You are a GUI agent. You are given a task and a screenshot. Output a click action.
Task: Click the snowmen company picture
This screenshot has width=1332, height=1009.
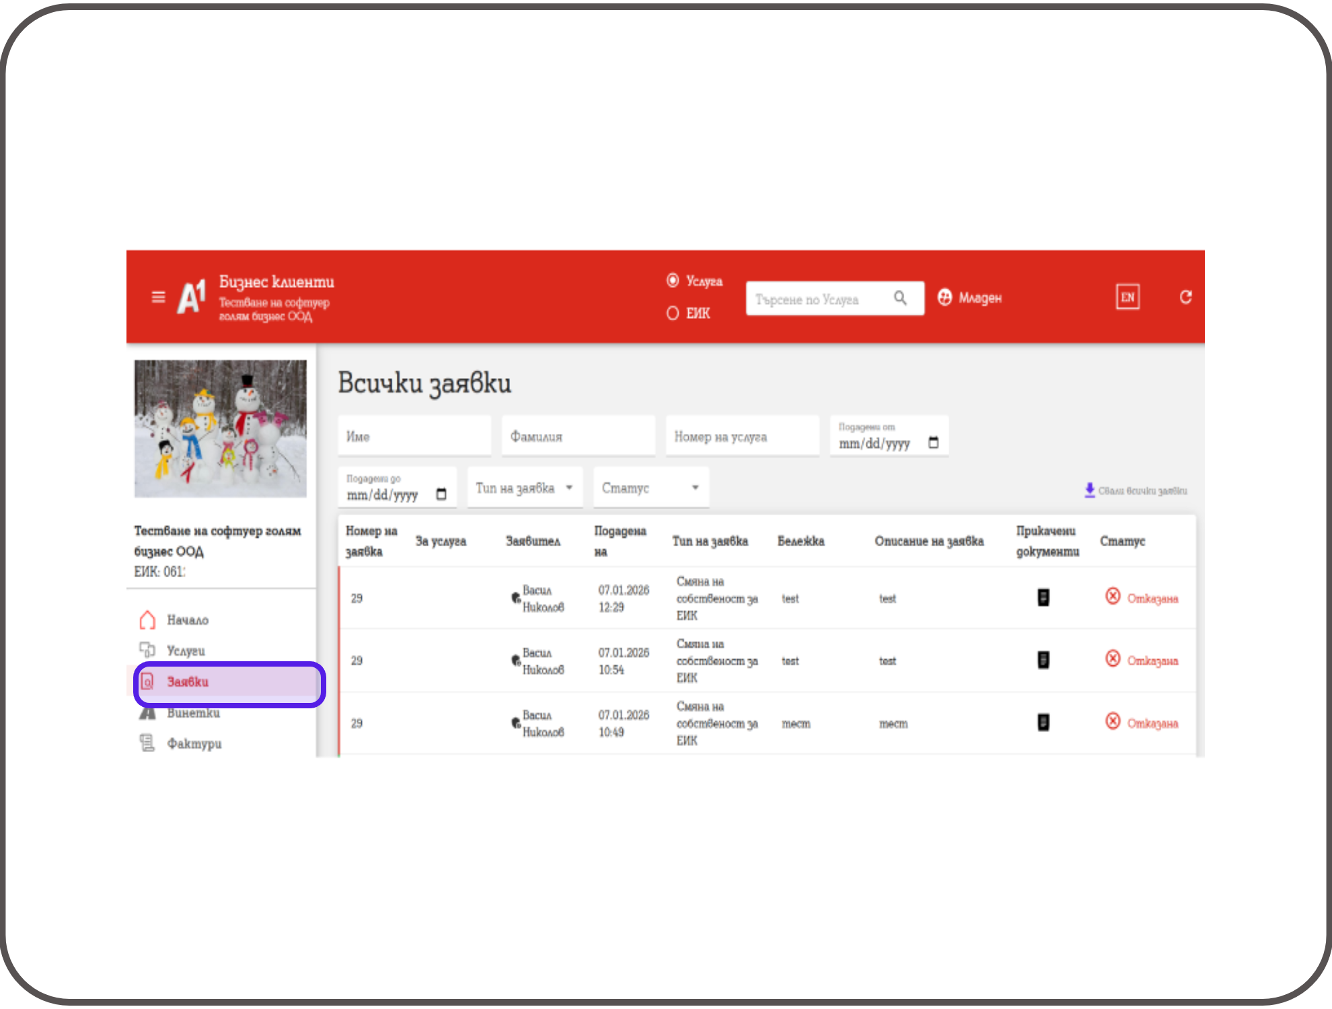[x=220, y=428]
